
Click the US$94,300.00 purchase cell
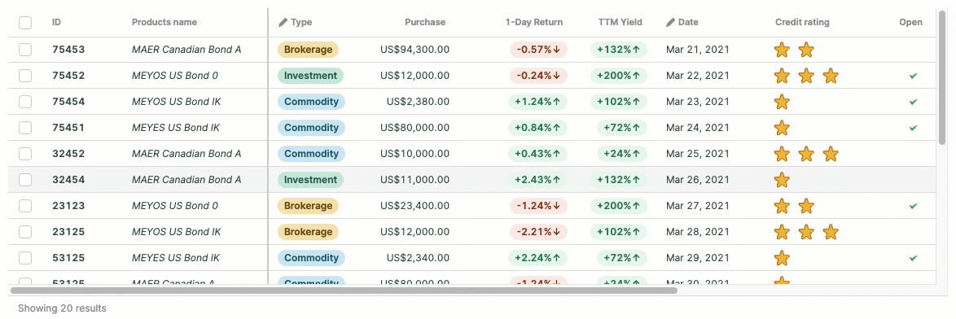(x=414, y=50)
